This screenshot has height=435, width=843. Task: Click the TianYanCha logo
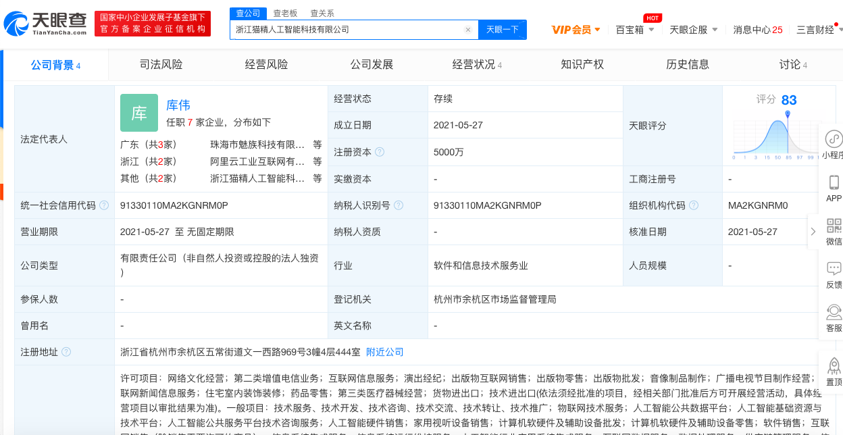(x=45, y=24)
